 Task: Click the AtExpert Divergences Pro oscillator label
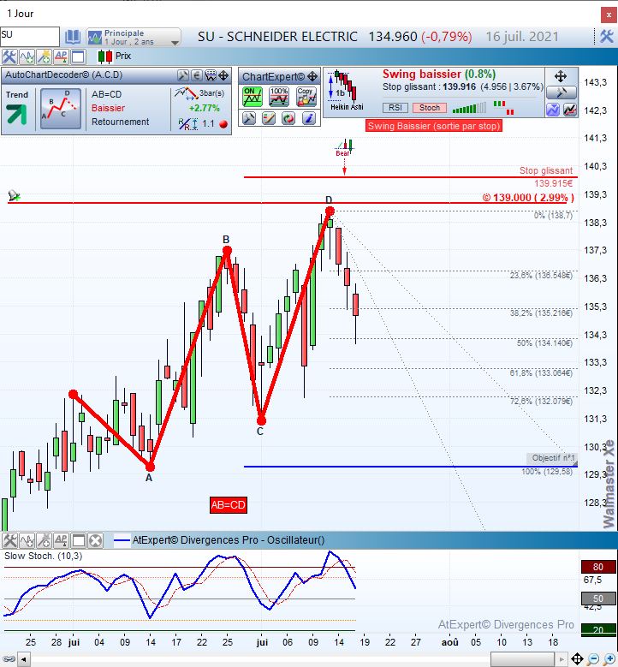click(x=229, y=540)
